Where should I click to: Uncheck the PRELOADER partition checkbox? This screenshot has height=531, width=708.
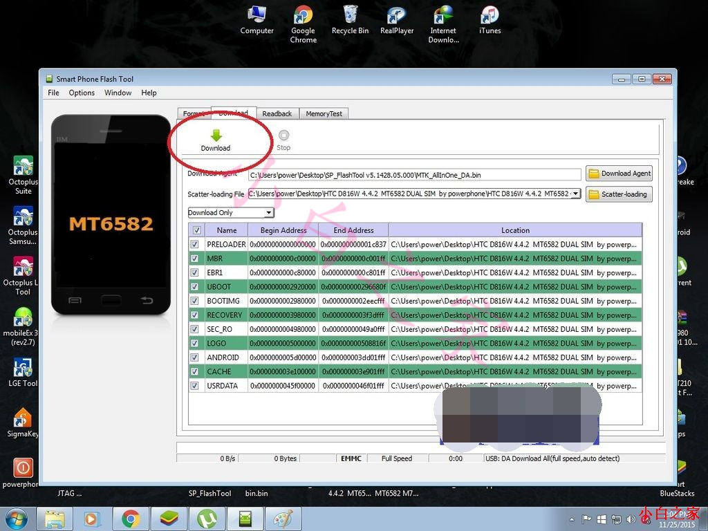194,244
